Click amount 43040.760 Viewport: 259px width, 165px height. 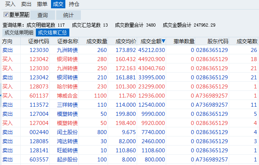click(x=151, y=68)
